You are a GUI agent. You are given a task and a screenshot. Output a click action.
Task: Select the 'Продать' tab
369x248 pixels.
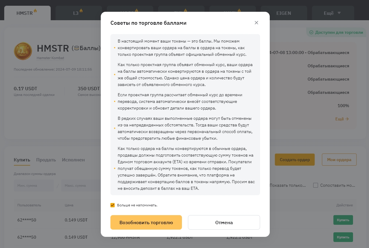tap(46, 160)
